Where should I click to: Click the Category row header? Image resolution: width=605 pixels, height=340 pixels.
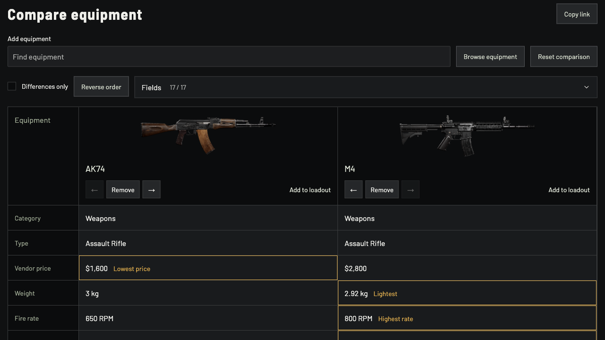click(x=43, y=218)
